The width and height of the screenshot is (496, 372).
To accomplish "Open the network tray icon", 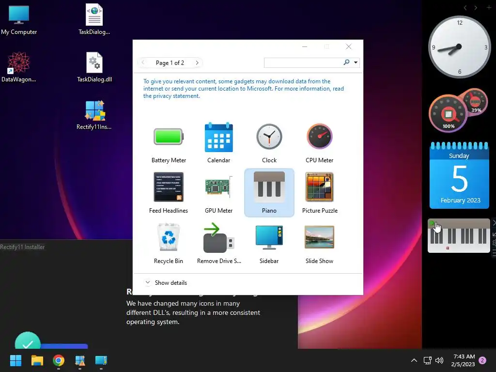I will tap(427, 360).
